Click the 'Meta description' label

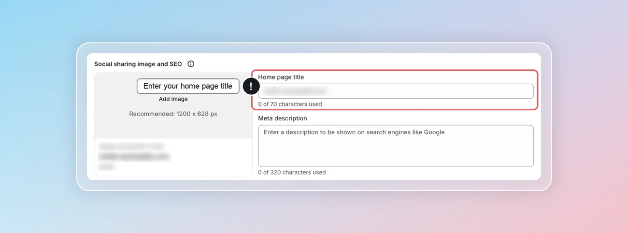(x=283, y=118)
